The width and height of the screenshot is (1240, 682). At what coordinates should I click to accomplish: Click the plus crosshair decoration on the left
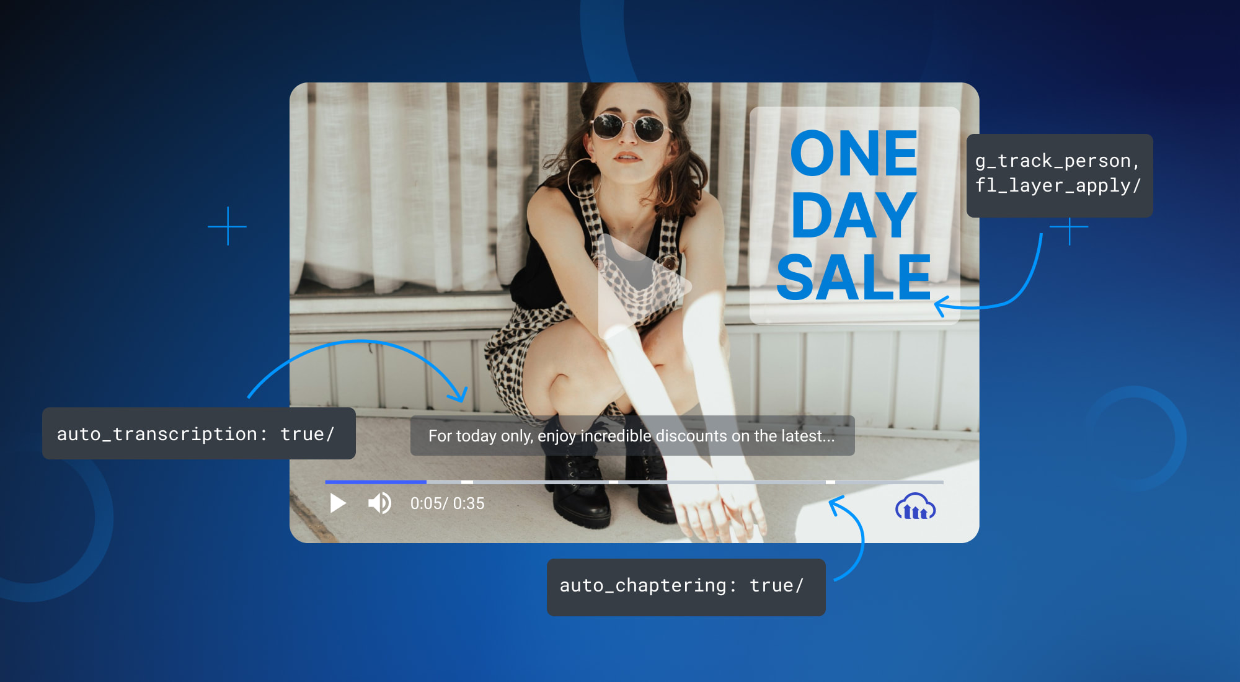[228, 226]
